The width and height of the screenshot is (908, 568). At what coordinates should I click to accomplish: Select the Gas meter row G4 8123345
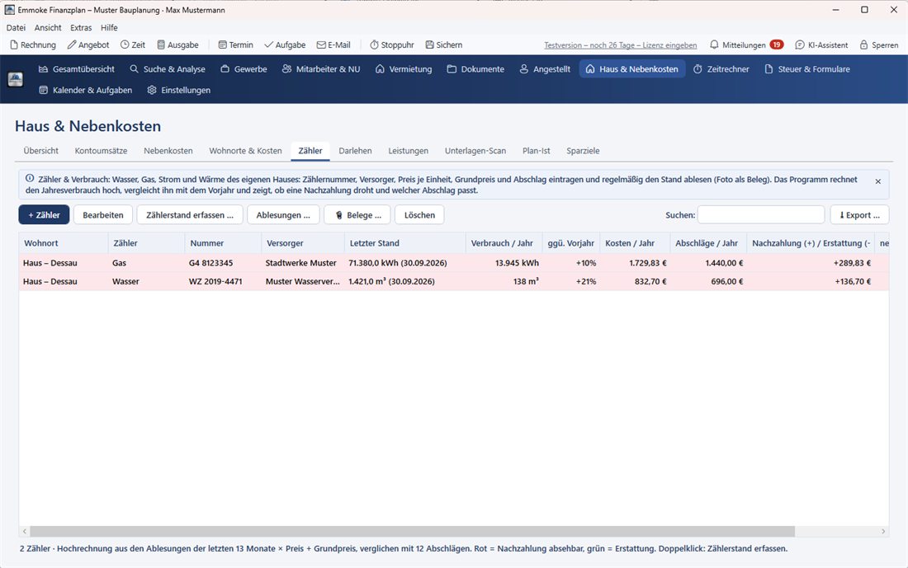click(454, 263)
